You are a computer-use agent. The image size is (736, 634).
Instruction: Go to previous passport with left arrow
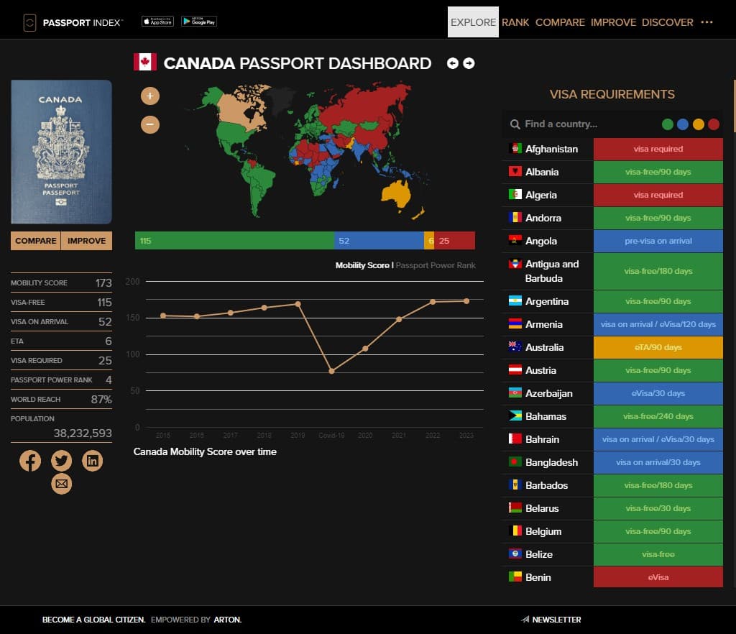point(453,63)
